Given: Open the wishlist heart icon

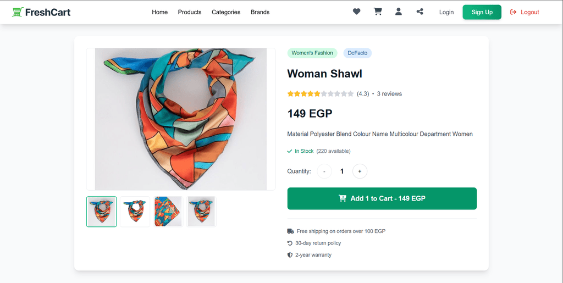Looking at the screenshot, I should tap(357, 12).
